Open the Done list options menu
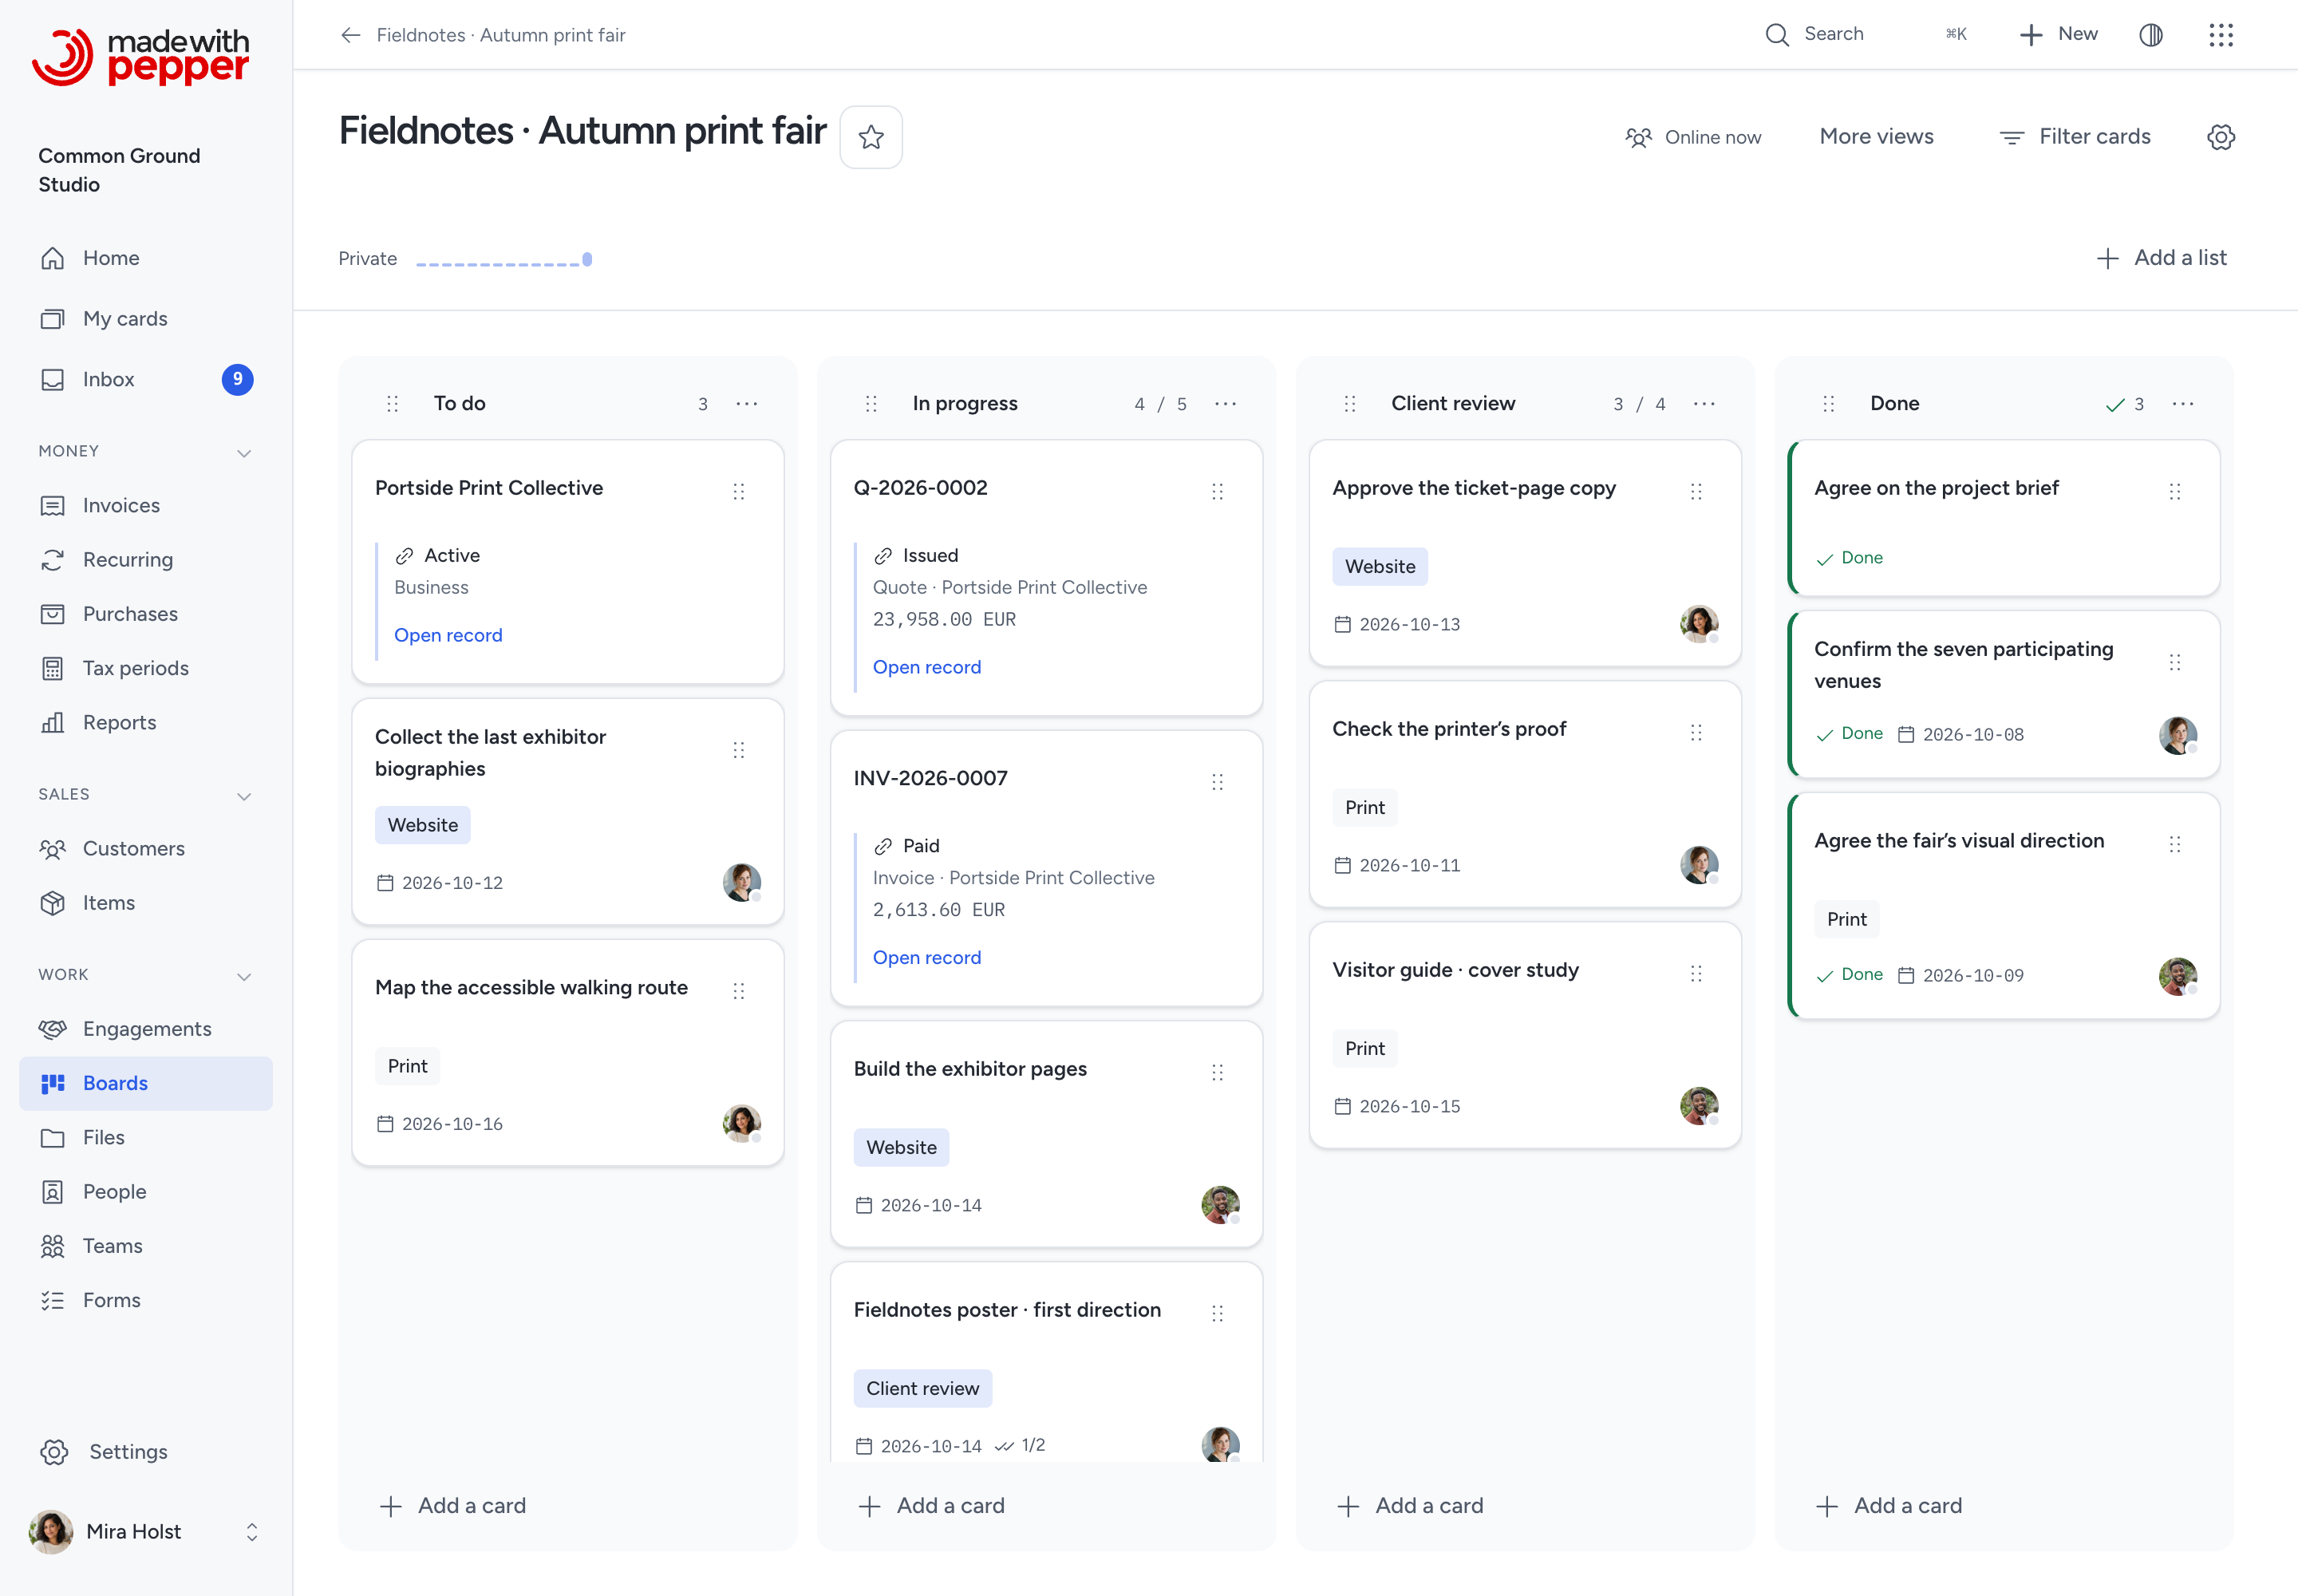2298x1596 pixels. [x=2183, y=404]
